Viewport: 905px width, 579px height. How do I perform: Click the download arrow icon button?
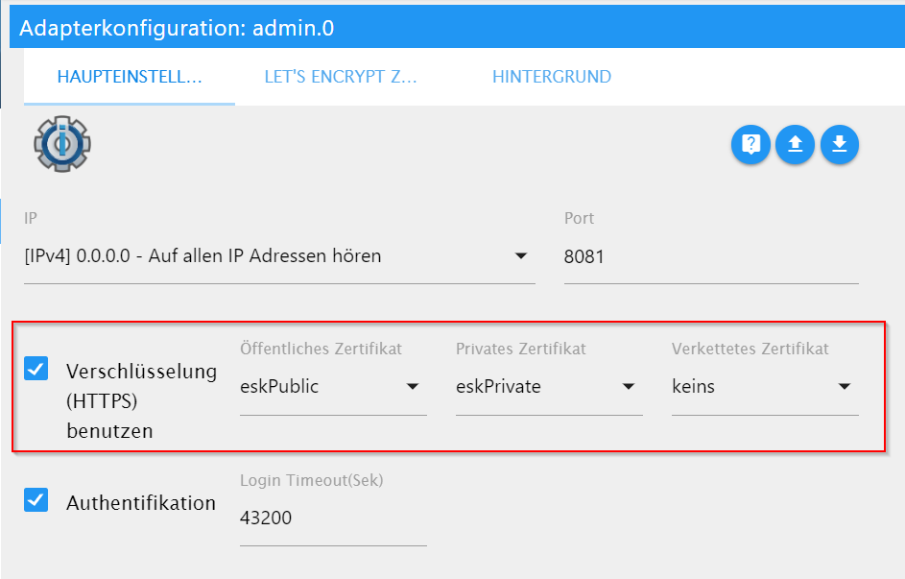pos(839,145)
